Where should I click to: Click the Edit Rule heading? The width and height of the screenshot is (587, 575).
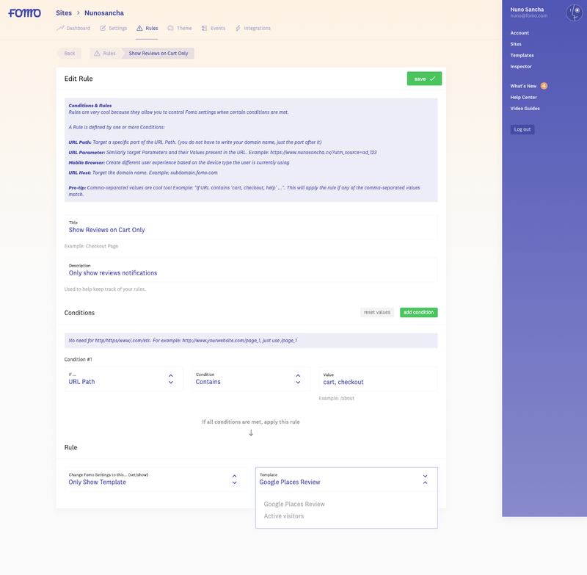pyautogui.click(x=79, y=79)
